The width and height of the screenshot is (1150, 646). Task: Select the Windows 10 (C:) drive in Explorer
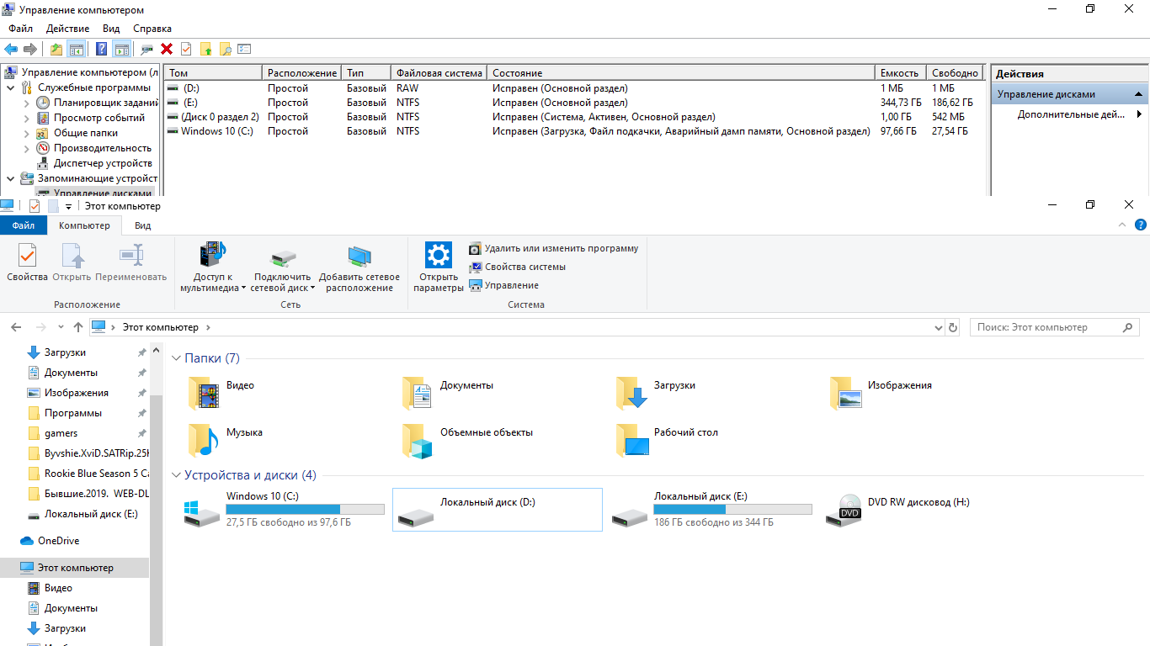285,510
